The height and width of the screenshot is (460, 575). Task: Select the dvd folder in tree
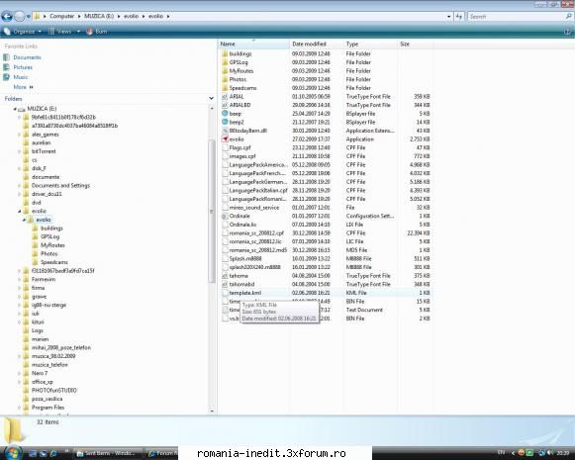tap(36, 203)
